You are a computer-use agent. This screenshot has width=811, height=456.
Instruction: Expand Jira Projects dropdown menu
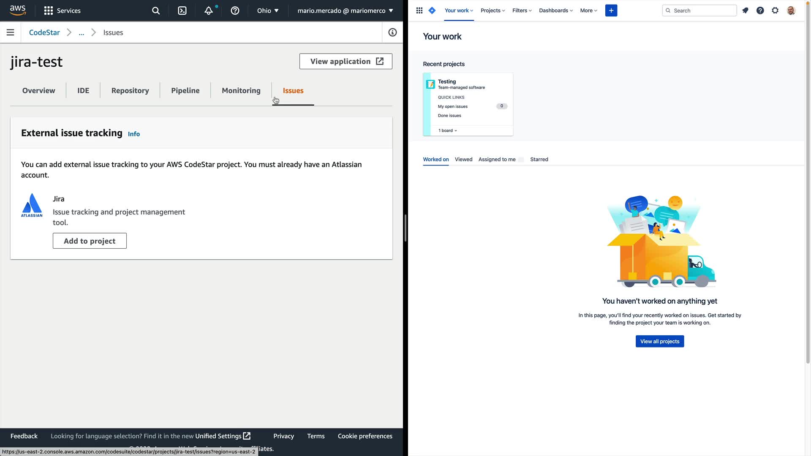(493, 11)
